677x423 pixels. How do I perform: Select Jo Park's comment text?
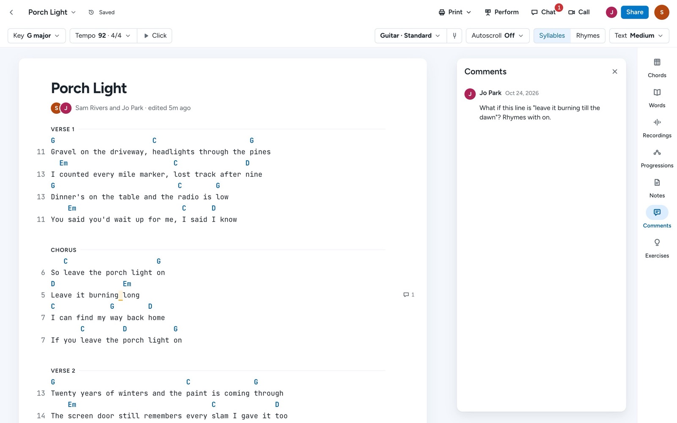pyautogui.click(x=539, y=113)
